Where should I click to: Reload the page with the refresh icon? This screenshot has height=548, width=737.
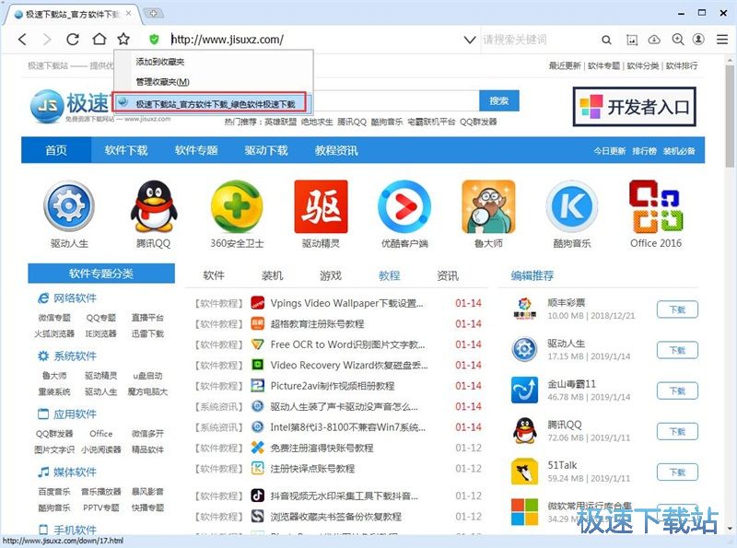(x=73, y=39)
